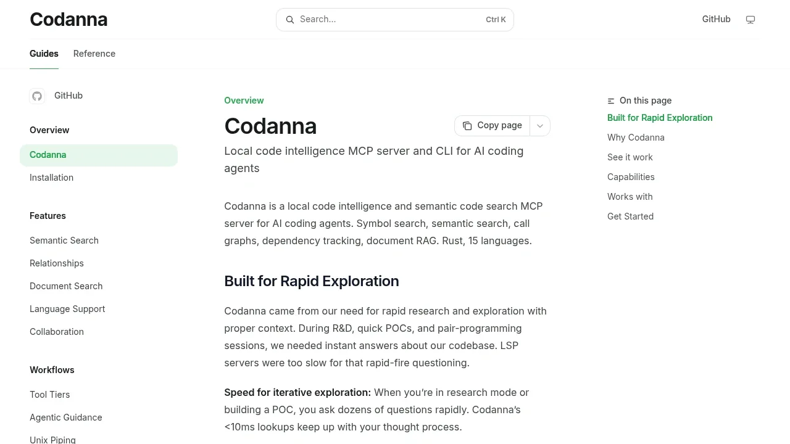Switch to the Reference tab

[94, 54]
